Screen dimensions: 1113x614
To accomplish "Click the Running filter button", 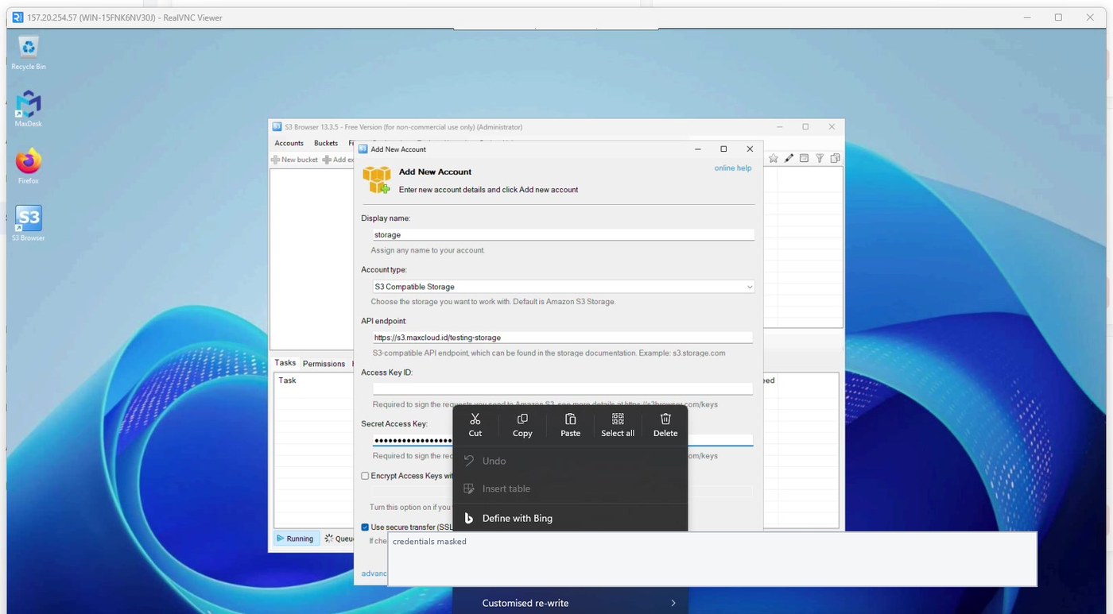I will [296, 539].
